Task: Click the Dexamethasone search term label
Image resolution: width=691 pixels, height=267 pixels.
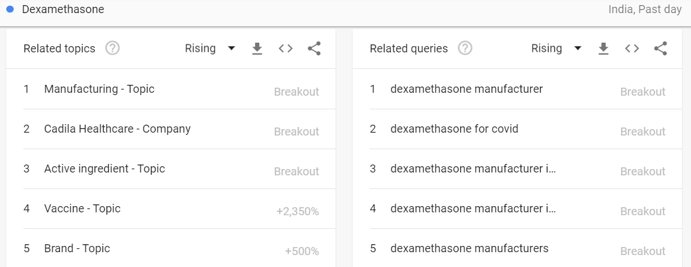Action: [x=63, y=10]
